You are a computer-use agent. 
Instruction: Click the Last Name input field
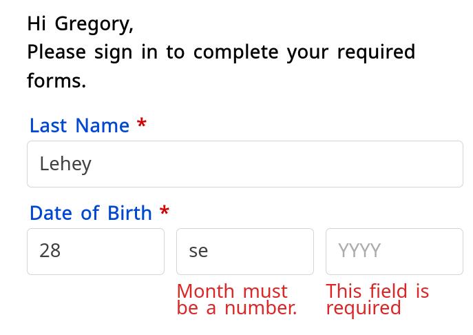tap(244, 164)
